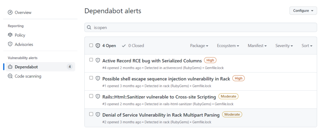
Task: Check the Rack shell escape alert checkbox
Action: coord(91,78)
